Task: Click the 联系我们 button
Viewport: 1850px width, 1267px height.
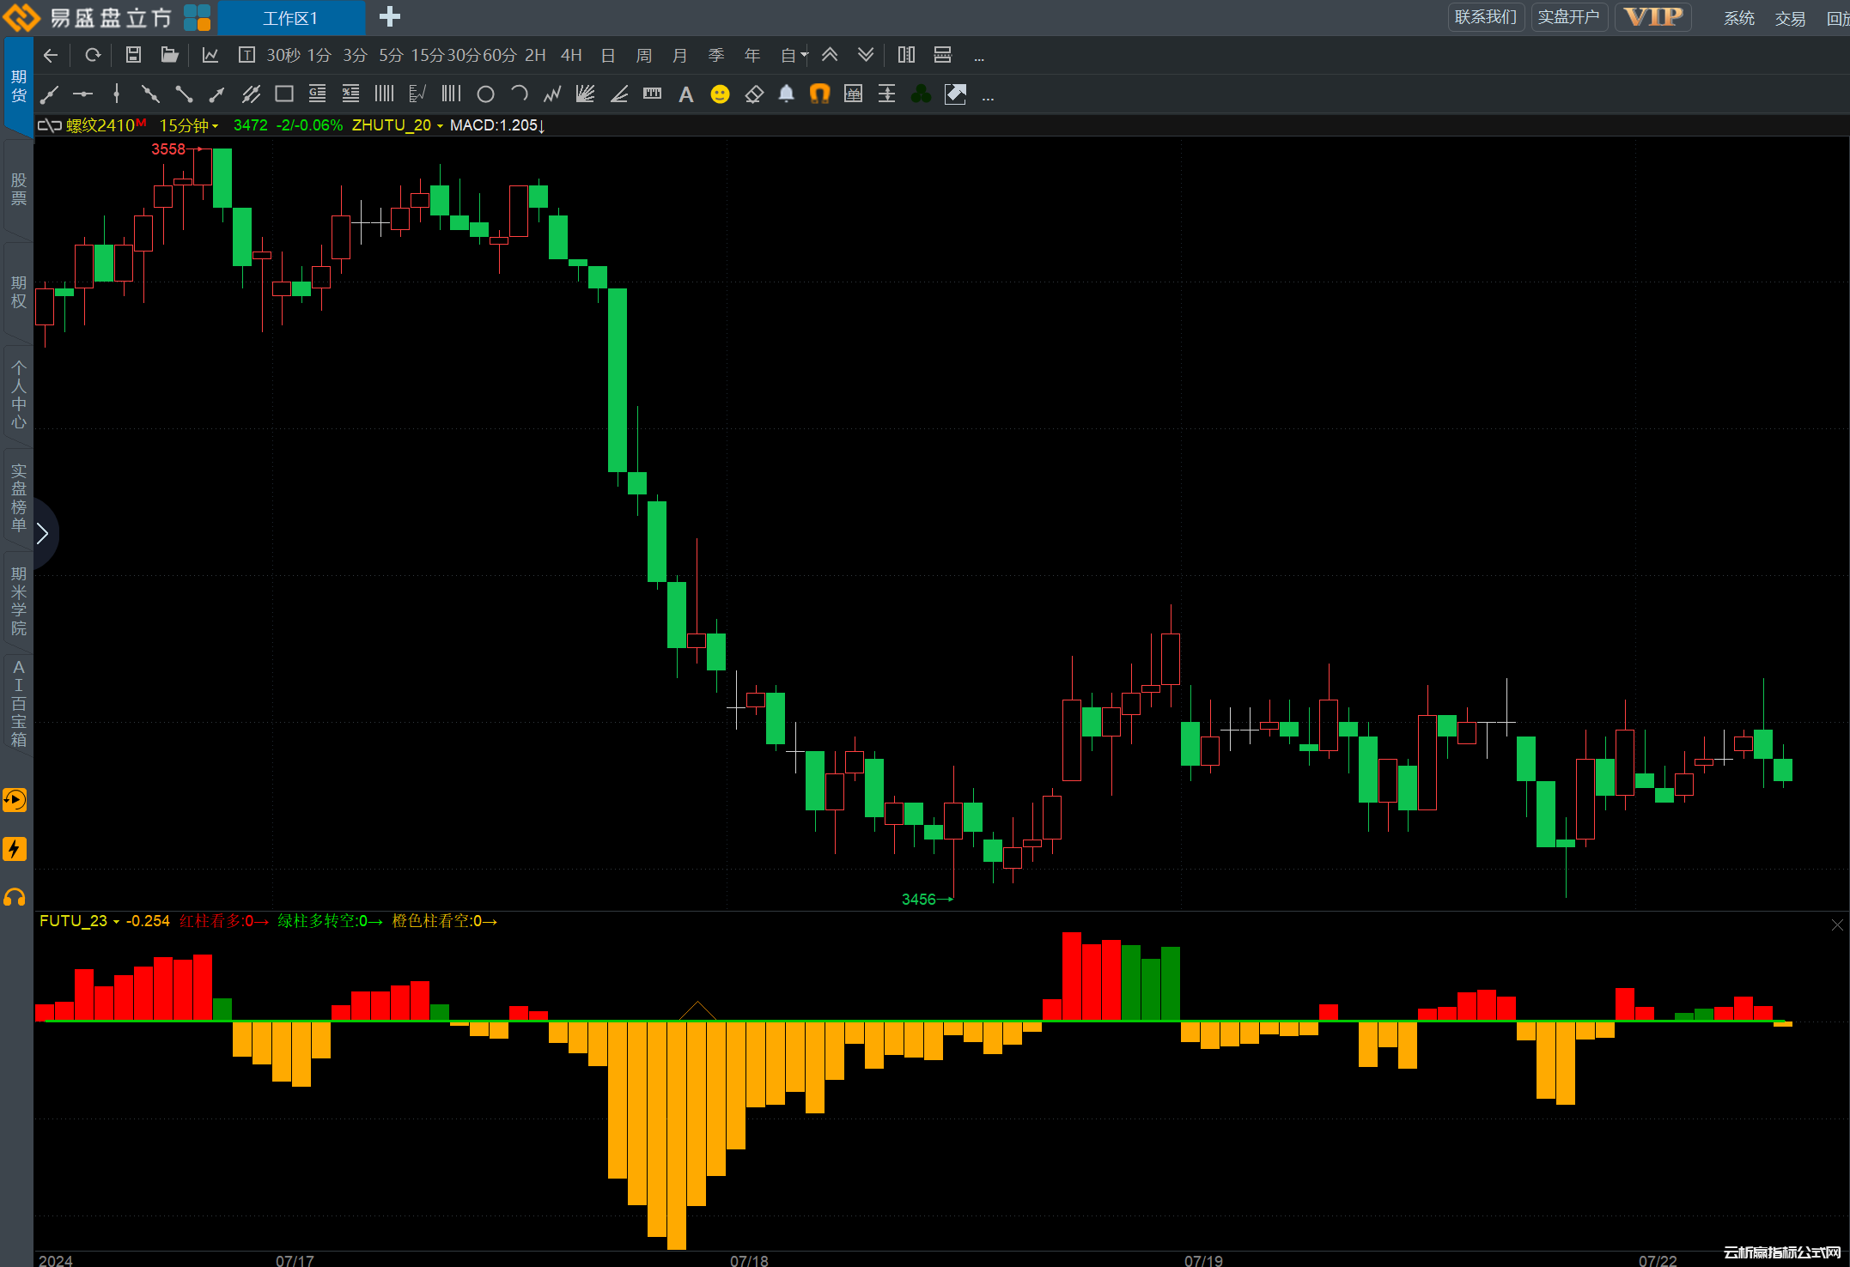Action: point(1486,17)
